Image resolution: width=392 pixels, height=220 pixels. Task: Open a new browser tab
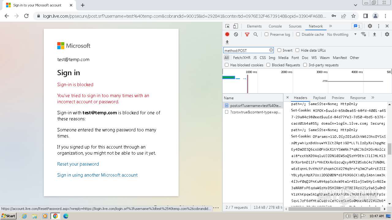[x=83, y=5]
